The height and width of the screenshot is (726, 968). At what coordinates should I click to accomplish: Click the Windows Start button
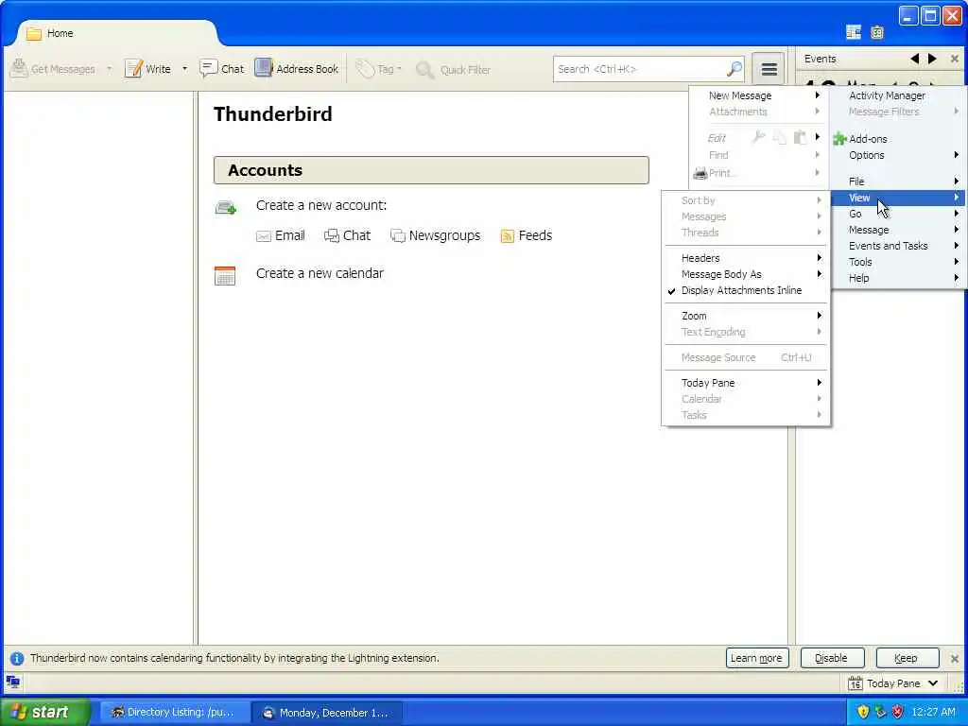click(x=45, y=712)
